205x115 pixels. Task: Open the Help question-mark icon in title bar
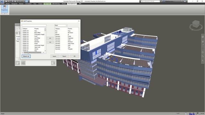tap(185, 1)
